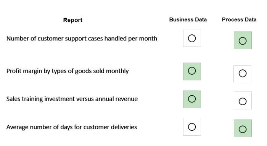Screen dimensions: 267x146
Task: Choose Process Data for profit margin report
Action: 243,74
